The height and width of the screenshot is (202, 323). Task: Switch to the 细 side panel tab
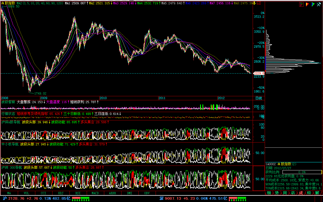tap(269, 193)
